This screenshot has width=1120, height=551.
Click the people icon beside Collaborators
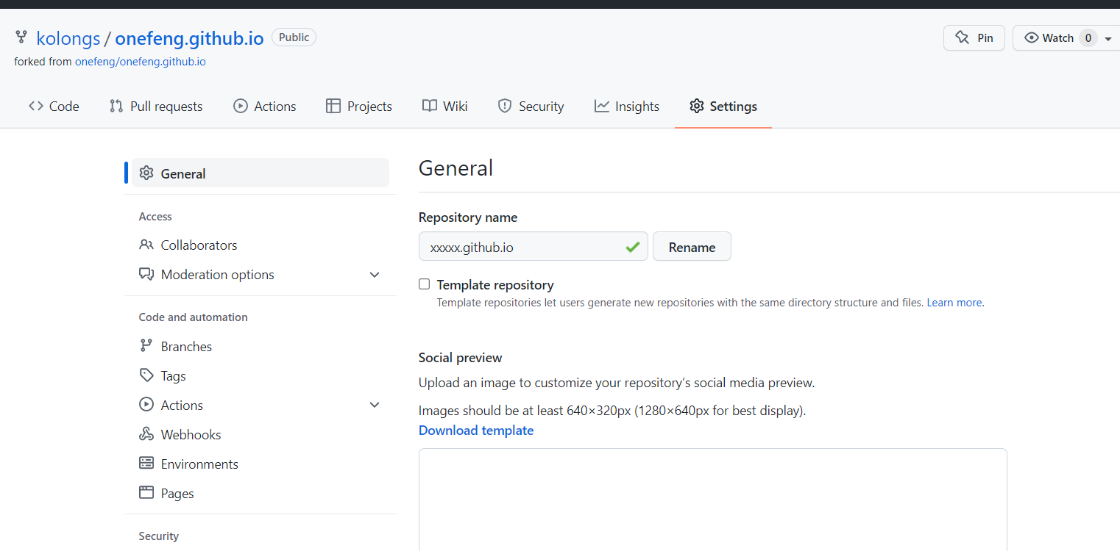tap(146, 245)
